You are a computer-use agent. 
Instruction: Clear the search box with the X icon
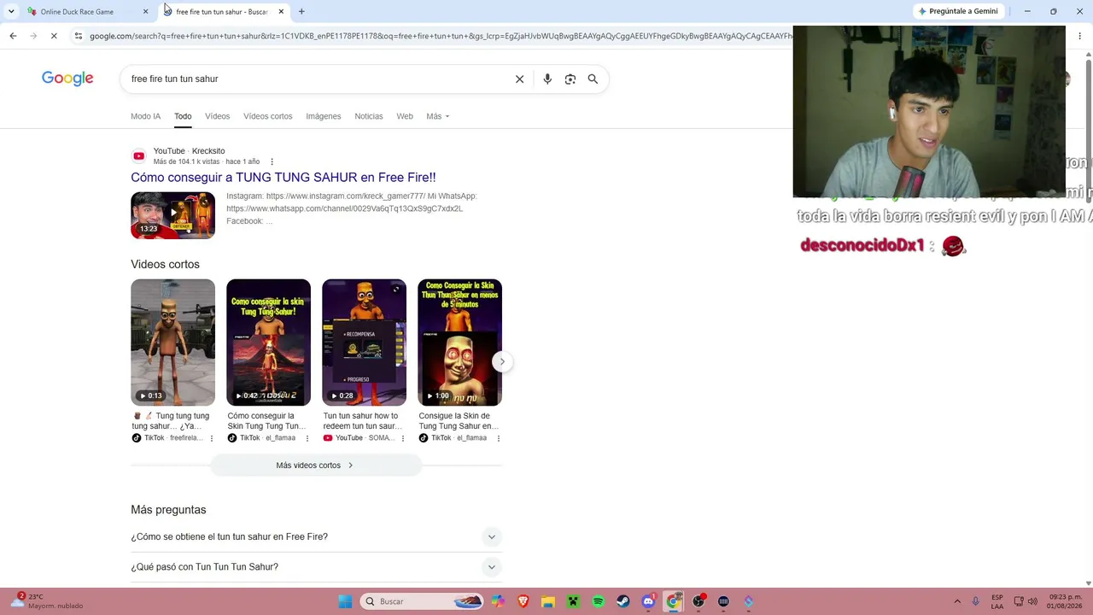coord(519,79)
